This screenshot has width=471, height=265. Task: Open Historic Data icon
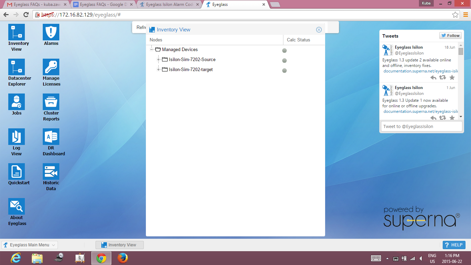[x=51, y=171]
